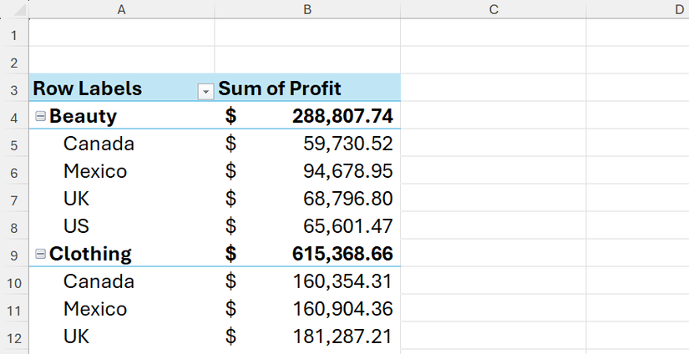Select the Clothing label cell
The width and height of the screenshot is (689, 354).
tap(122, 253)
